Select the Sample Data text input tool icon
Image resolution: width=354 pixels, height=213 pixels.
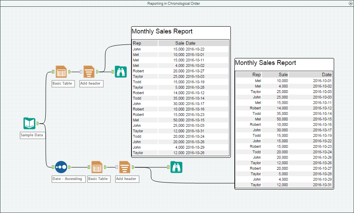click(29, 124)
